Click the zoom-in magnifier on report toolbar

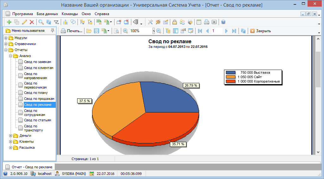pos(125,31)
